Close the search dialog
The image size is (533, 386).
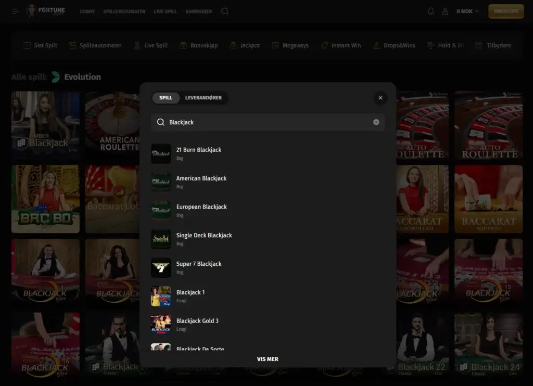380,98
